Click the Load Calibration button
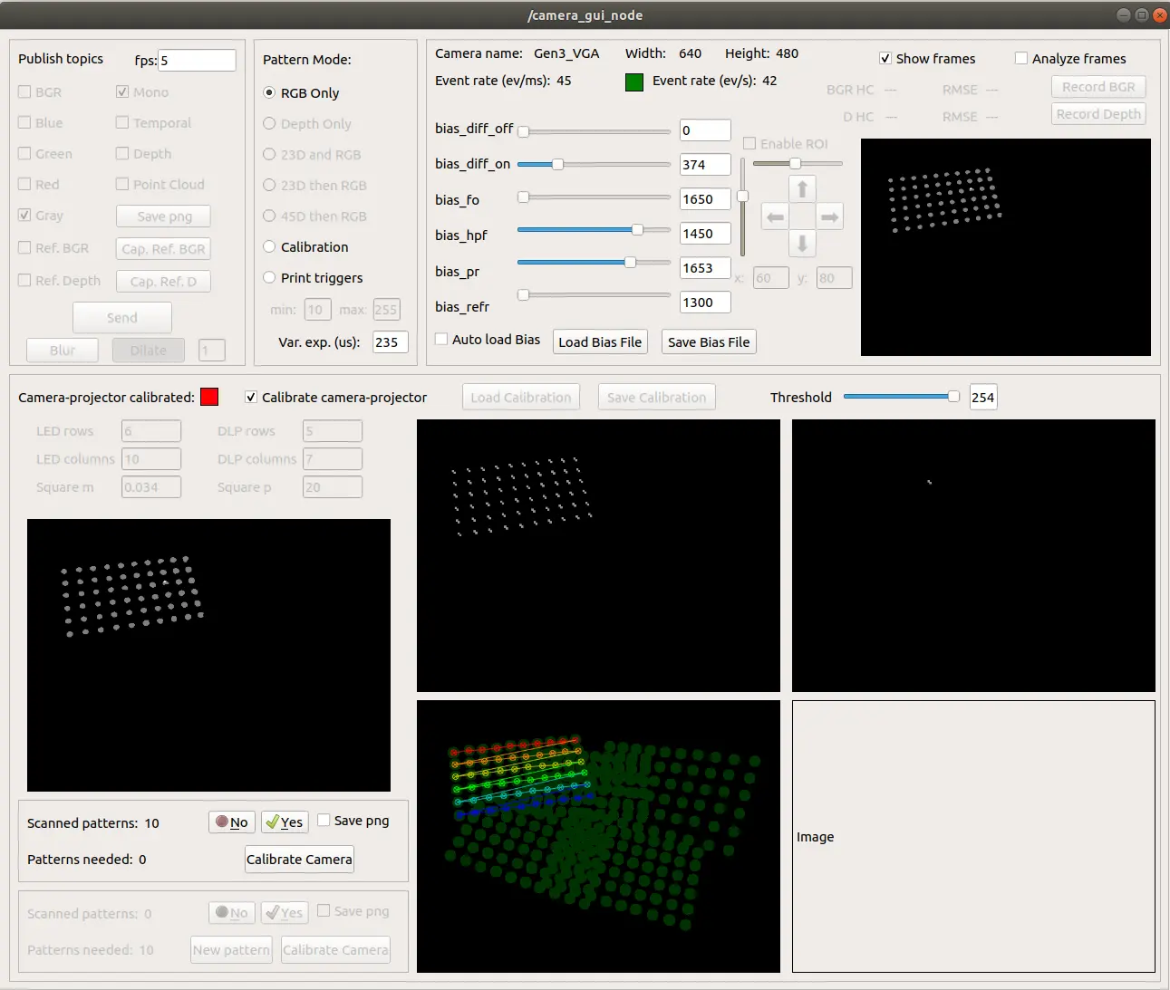 point(521,397)
